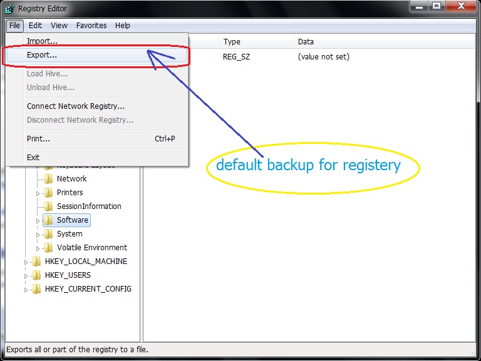The image size is (481, 361).
Task: Expand the HKEY_CURRENT_CONFIG hive
Action: (x=26, y=290)
